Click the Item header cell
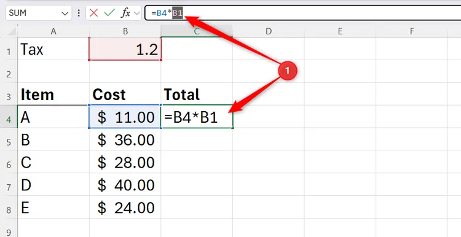This screenshot has width=461, height=237. point(53,94)
